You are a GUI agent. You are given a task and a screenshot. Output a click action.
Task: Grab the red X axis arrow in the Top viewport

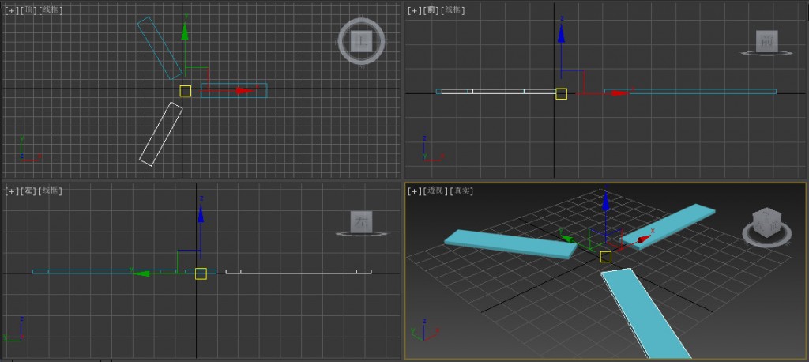coord(246,90)
